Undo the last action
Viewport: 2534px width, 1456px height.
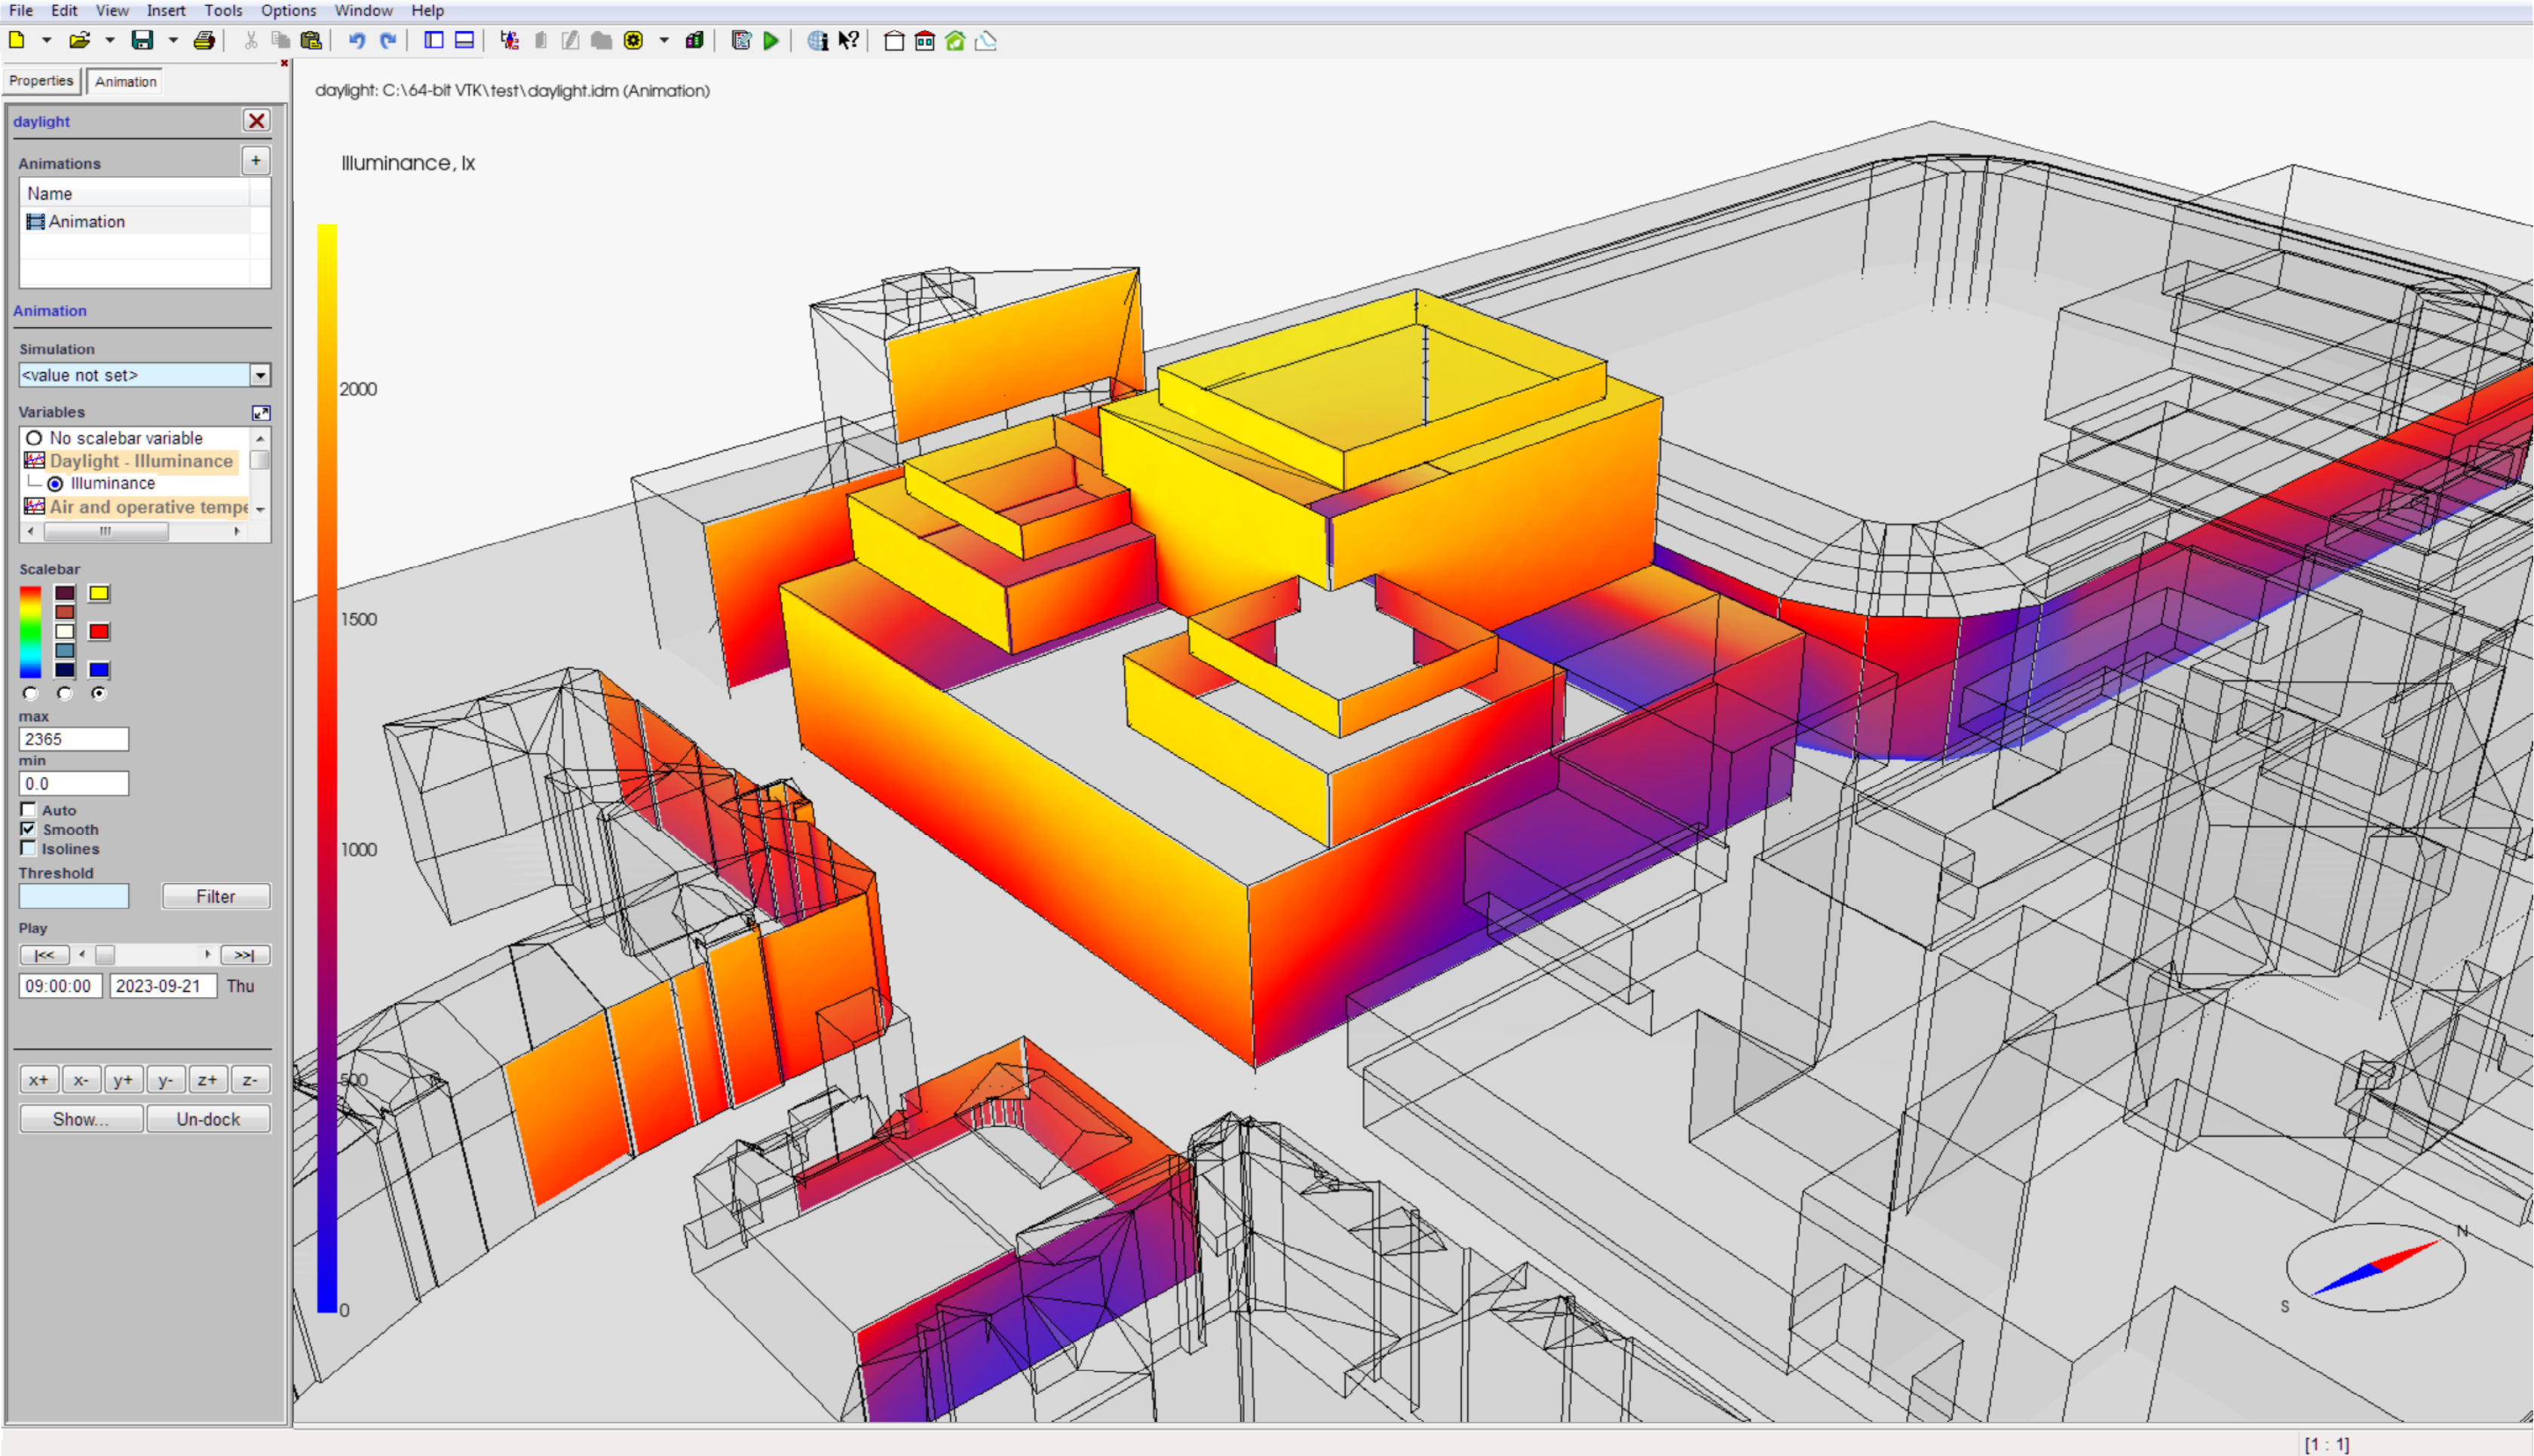[x=357, y=41]
